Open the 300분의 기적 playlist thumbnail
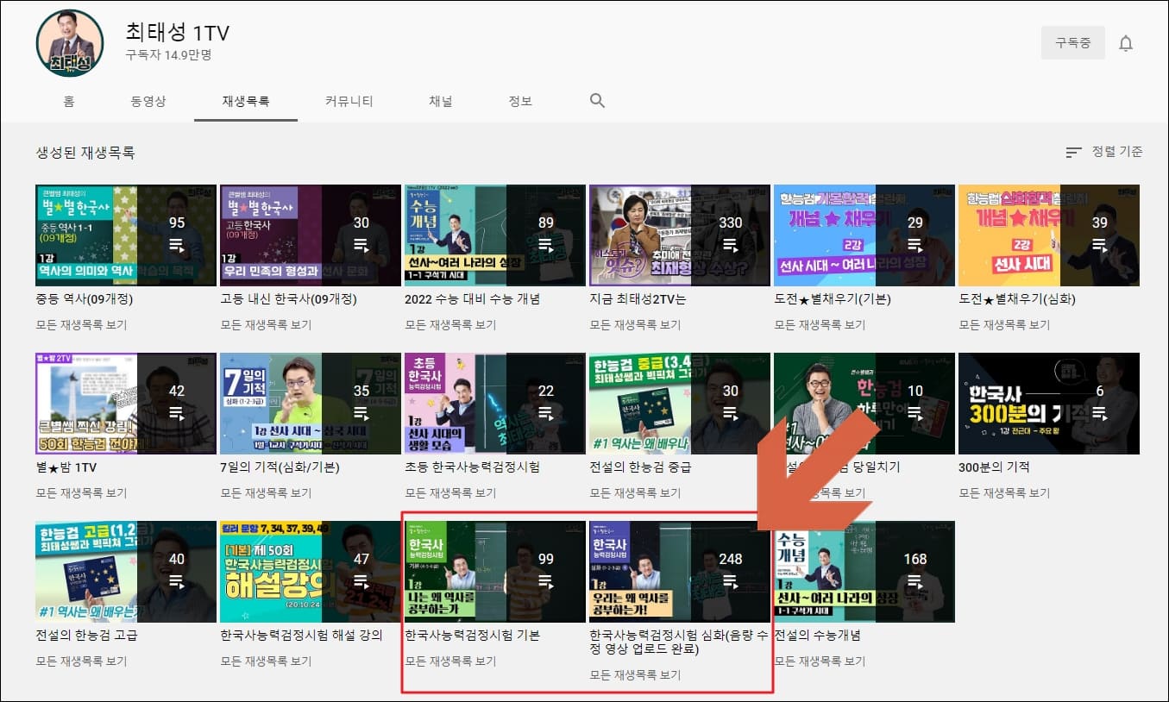The width and height of the screenshot is (1169, 702). tap(1049, 403)
